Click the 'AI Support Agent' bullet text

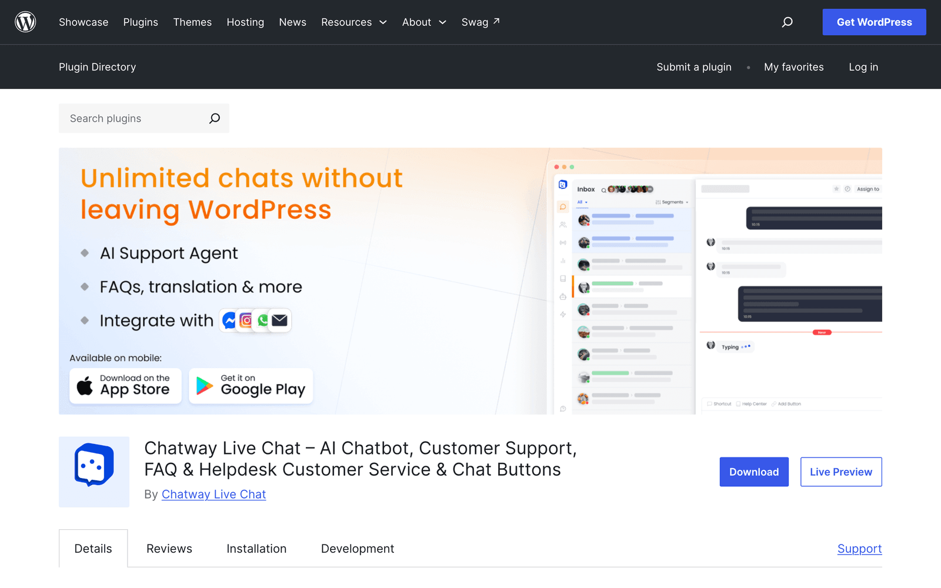click(169, 253)
